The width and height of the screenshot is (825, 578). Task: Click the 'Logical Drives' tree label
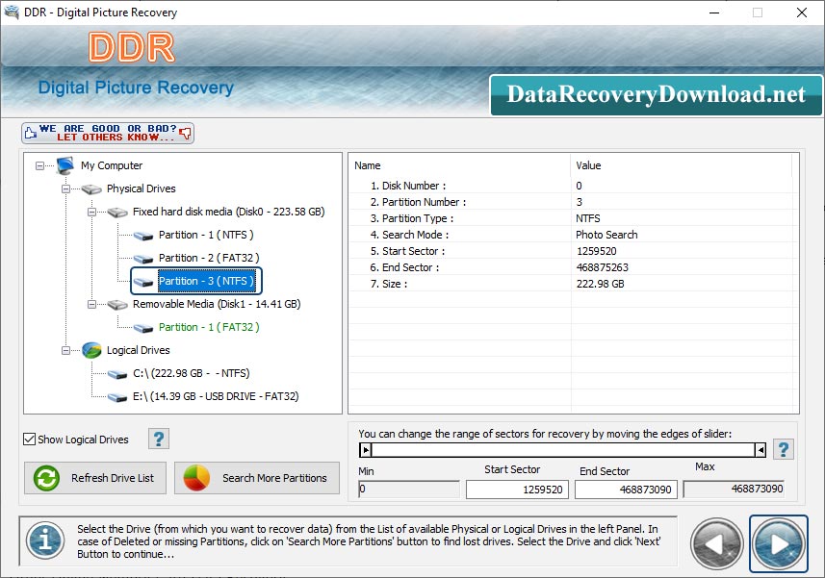[x=139, y=350]
